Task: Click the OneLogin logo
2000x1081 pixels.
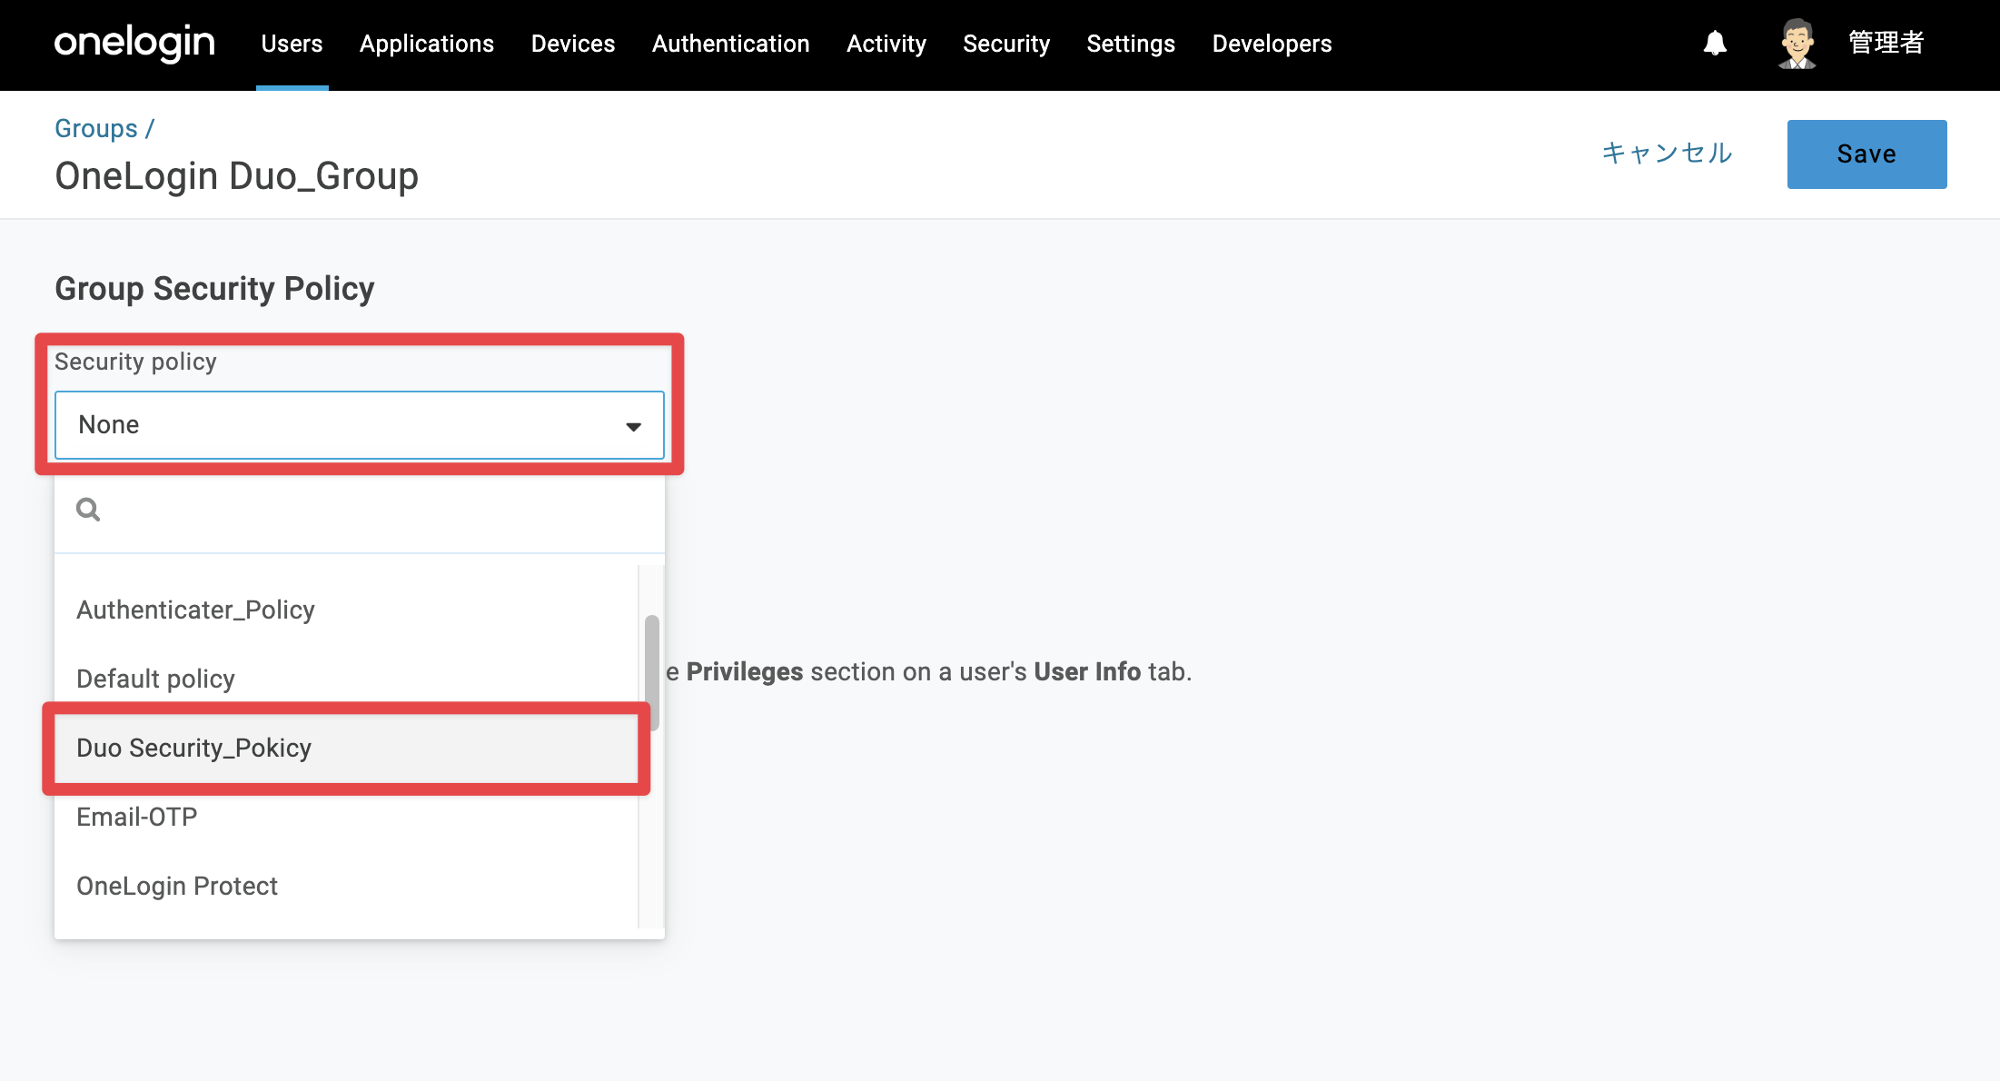Action: click(134, 43)
